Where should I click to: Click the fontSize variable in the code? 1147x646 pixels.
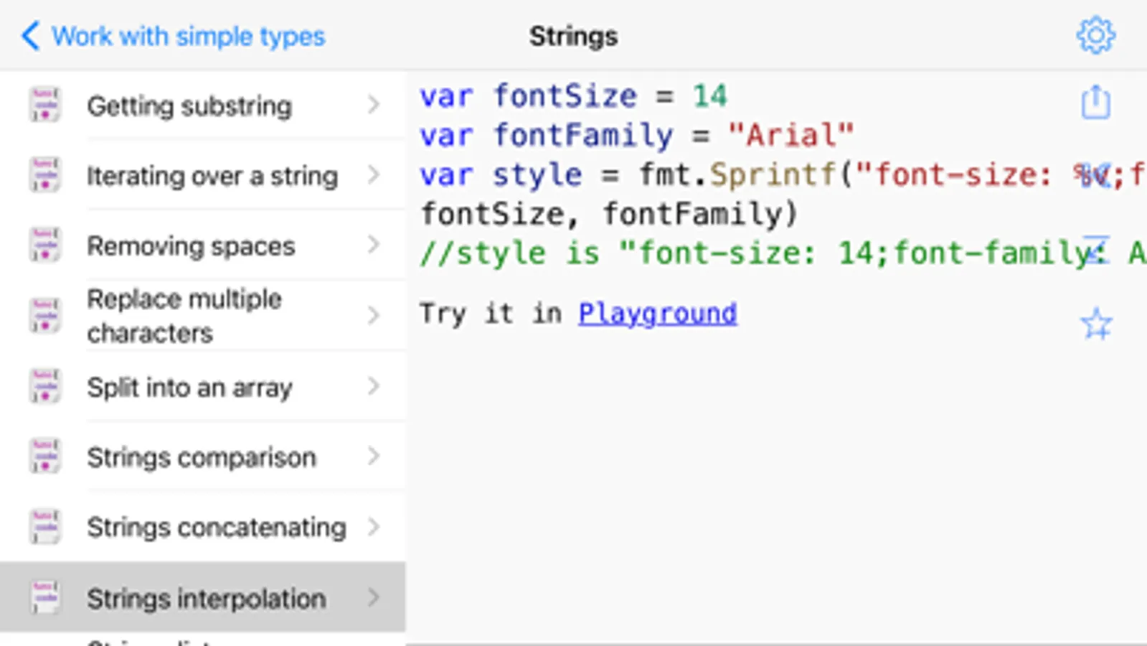[x=565, y=96]
